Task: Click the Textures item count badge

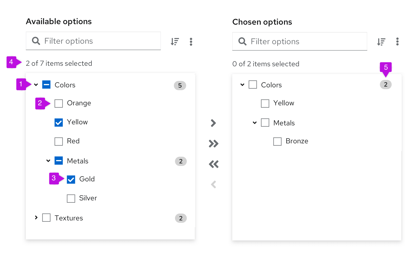Action: 181,218
